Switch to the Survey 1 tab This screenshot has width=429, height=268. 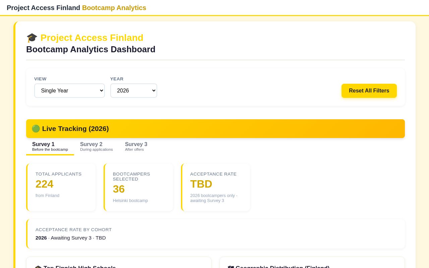click(x=50, y=146)
